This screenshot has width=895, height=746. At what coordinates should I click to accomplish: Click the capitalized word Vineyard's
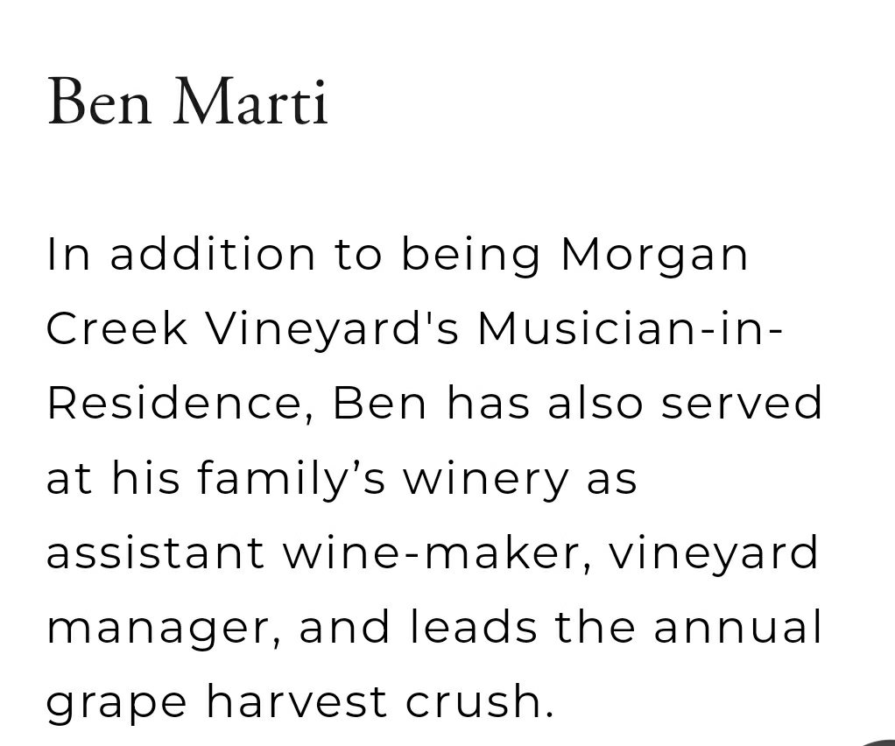click(324, 330)
